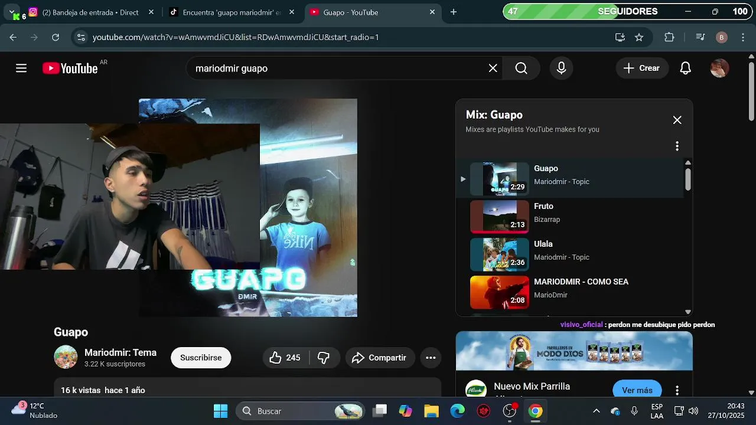Dislike the Guapo video
The width and height of the screenshot is (756, 425).
pyautogui.click(x=324, y=358)
